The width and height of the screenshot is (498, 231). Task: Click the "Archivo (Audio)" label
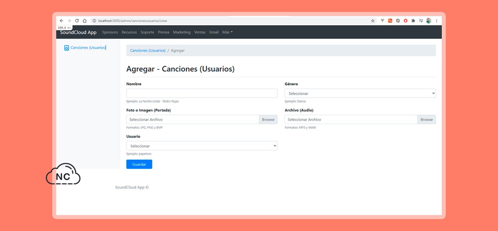point(299,110)
